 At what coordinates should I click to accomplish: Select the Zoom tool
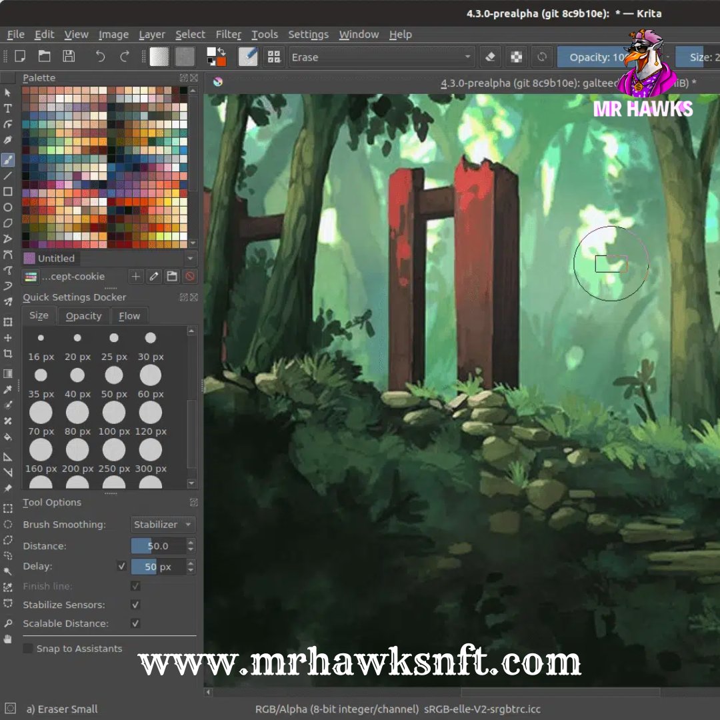(x=8, y=623)
